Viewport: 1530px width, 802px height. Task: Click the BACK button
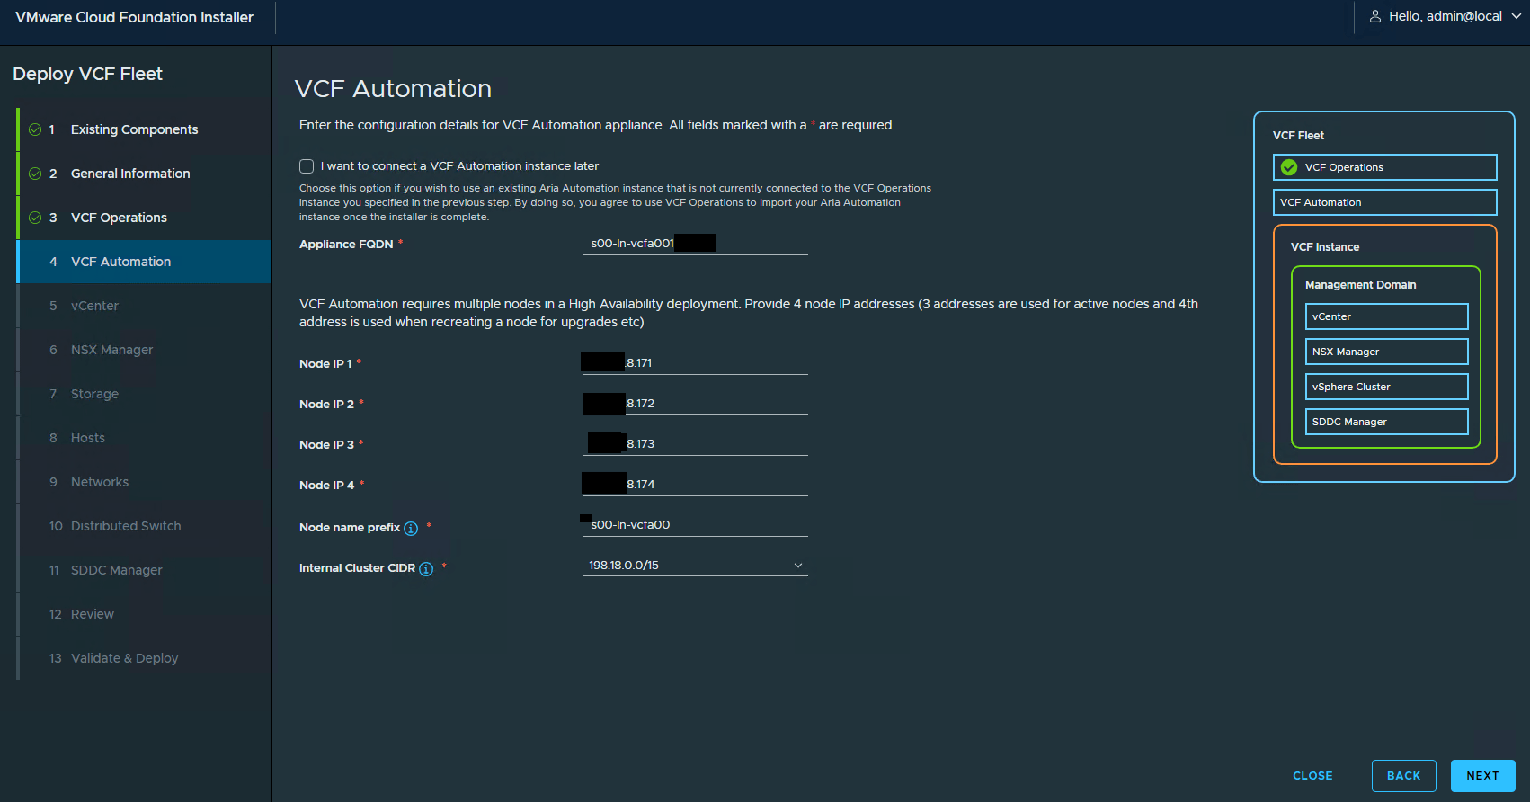coord(1404,776)
